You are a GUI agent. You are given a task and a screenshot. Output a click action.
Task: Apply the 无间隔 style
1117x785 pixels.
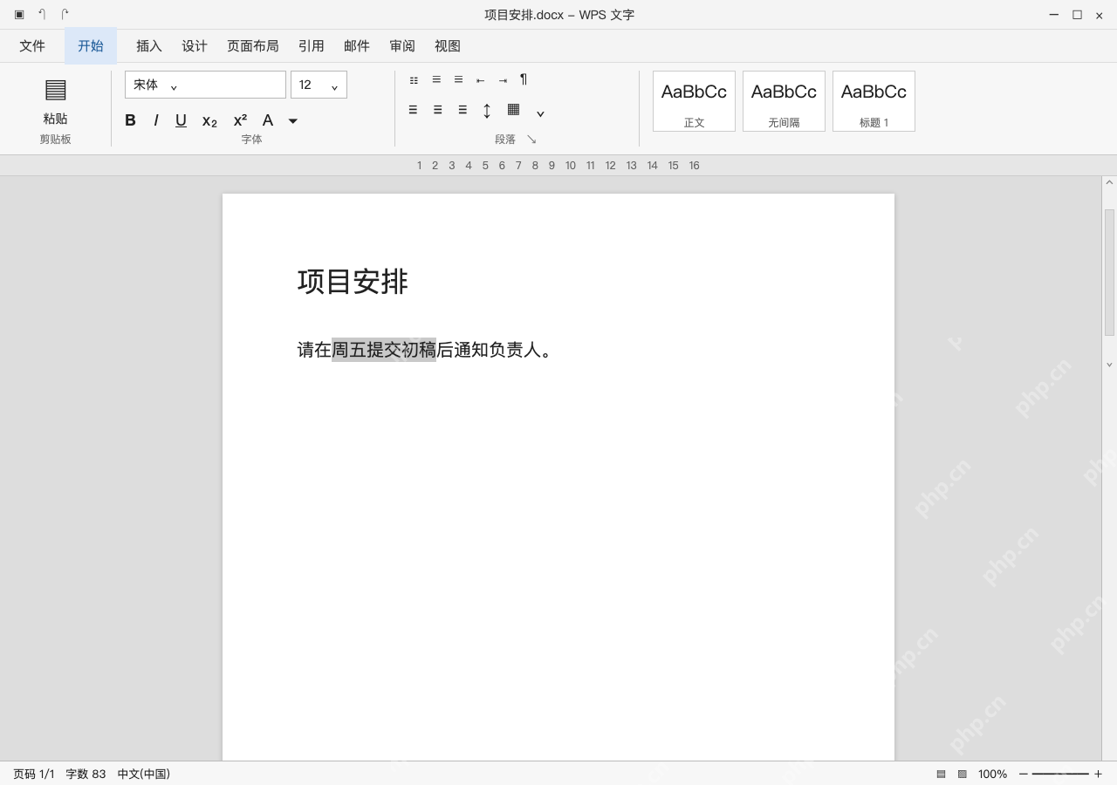pyautogui.click(x=784, y=101)
